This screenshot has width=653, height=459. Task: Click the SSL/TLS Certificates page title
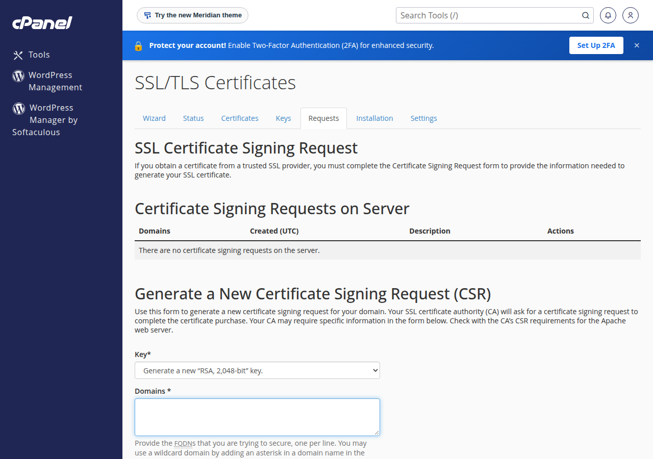pyautogui.click(x=215, y=83)
